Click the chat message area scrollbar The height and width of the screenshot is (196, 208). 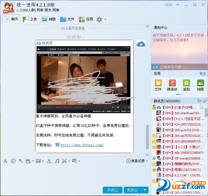pos(147,137)
